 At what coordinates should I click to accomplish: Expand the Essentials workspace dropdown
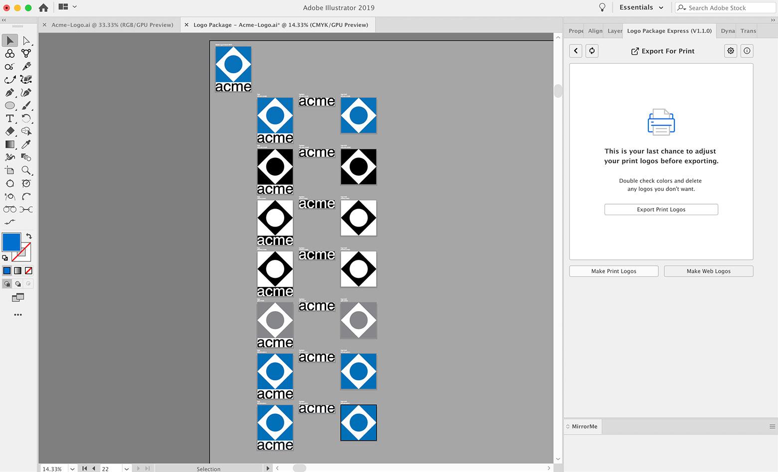click(641, 7)
